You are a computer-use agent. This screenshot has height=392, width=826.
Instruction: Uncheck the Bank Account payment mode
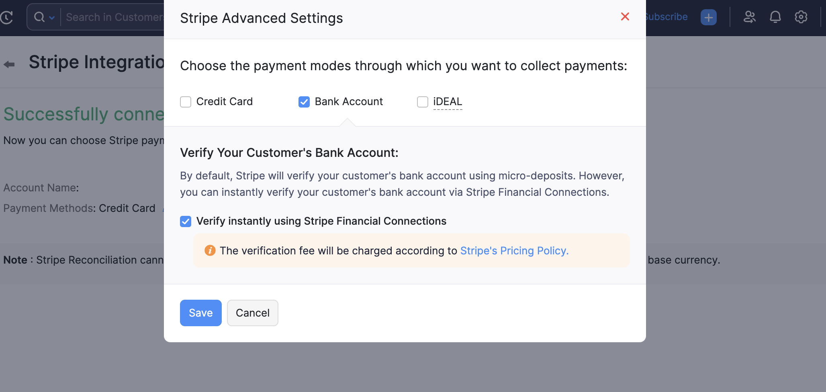coord(304,102)
